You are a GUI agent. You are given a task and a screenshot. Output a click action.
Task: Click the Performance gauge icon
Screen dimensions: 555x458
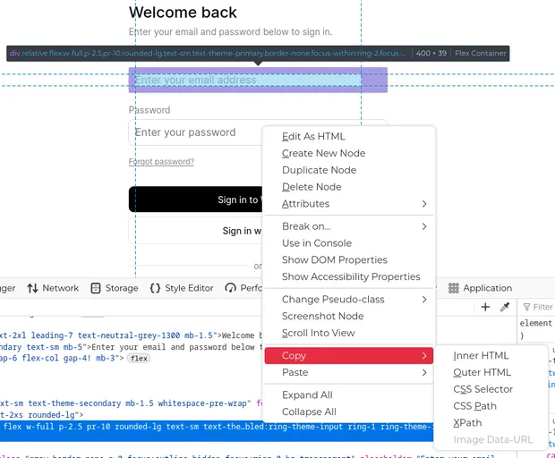(230, 288)
